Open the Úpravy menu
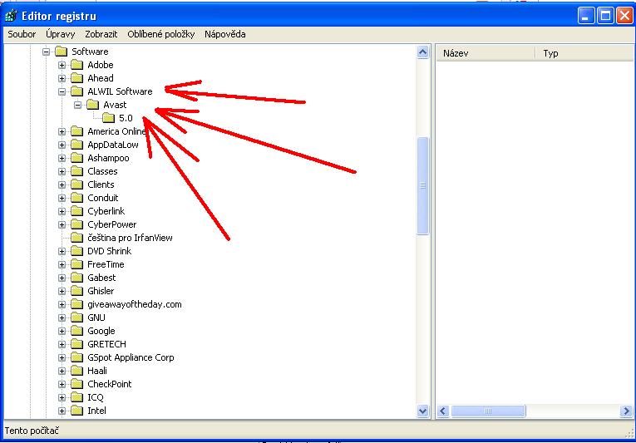 [x=60, y=34]
